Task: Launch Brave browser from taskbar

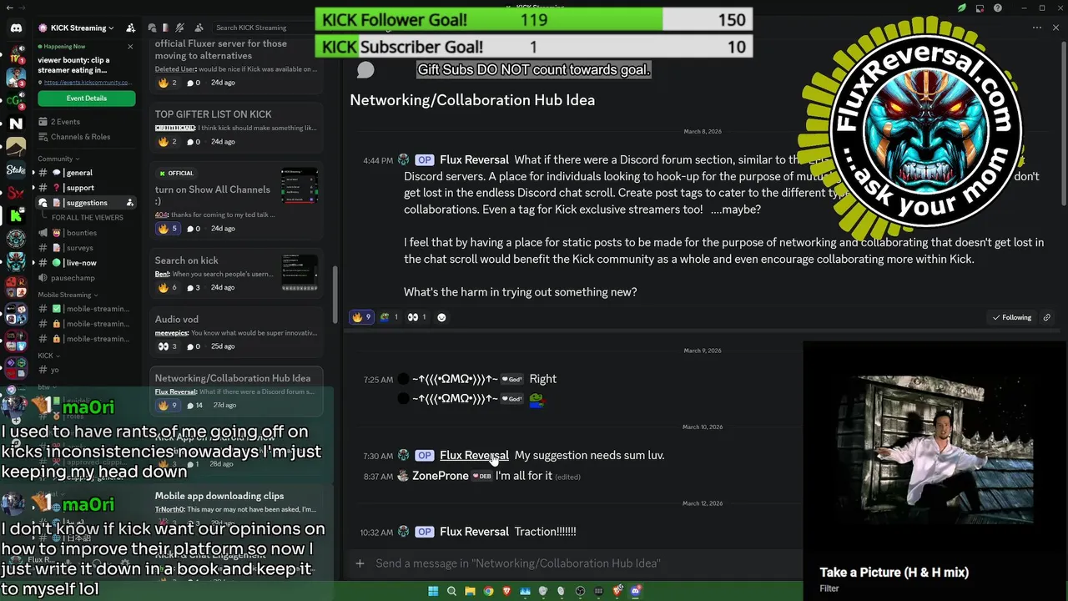Action: click(x=506, y=591)
